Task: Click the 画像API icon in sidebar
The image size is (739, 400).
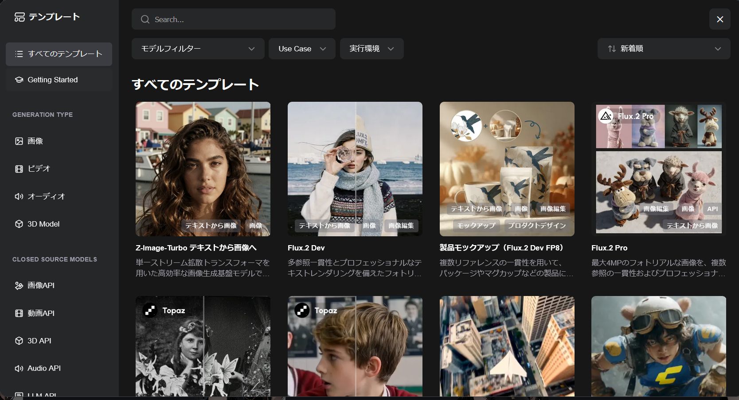Action: [x=19, y=285]
